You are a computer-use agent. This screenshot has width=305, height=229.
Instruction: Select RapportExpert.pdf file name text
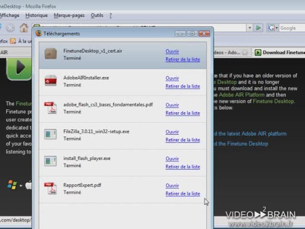click(x=82, y=185)
